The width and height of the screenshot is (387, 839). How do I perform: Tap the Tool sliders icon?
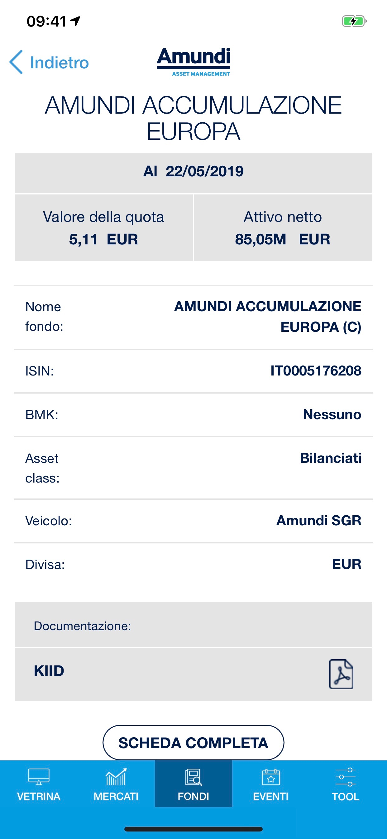coord(345,777)
